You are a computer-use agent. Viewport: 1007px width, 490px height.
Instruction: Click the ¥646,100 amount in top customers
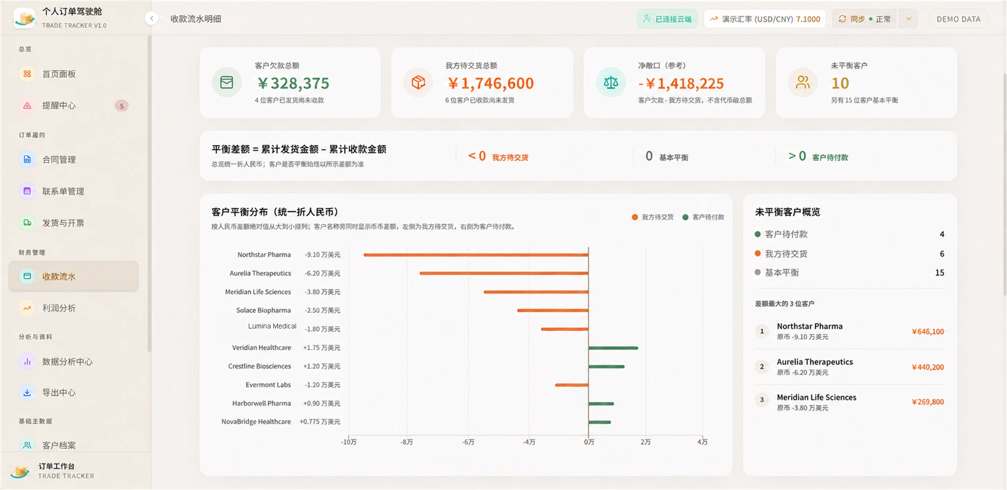pos(927,332)
